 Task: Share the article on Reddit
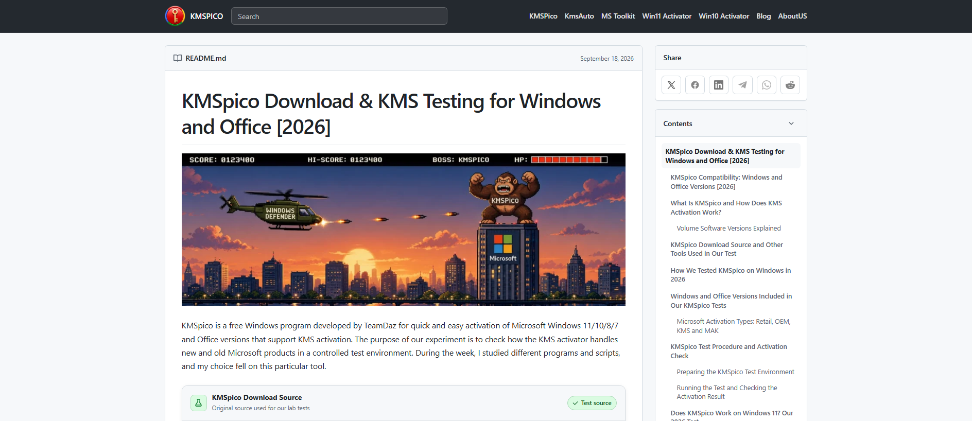click(x=790, y=85)
